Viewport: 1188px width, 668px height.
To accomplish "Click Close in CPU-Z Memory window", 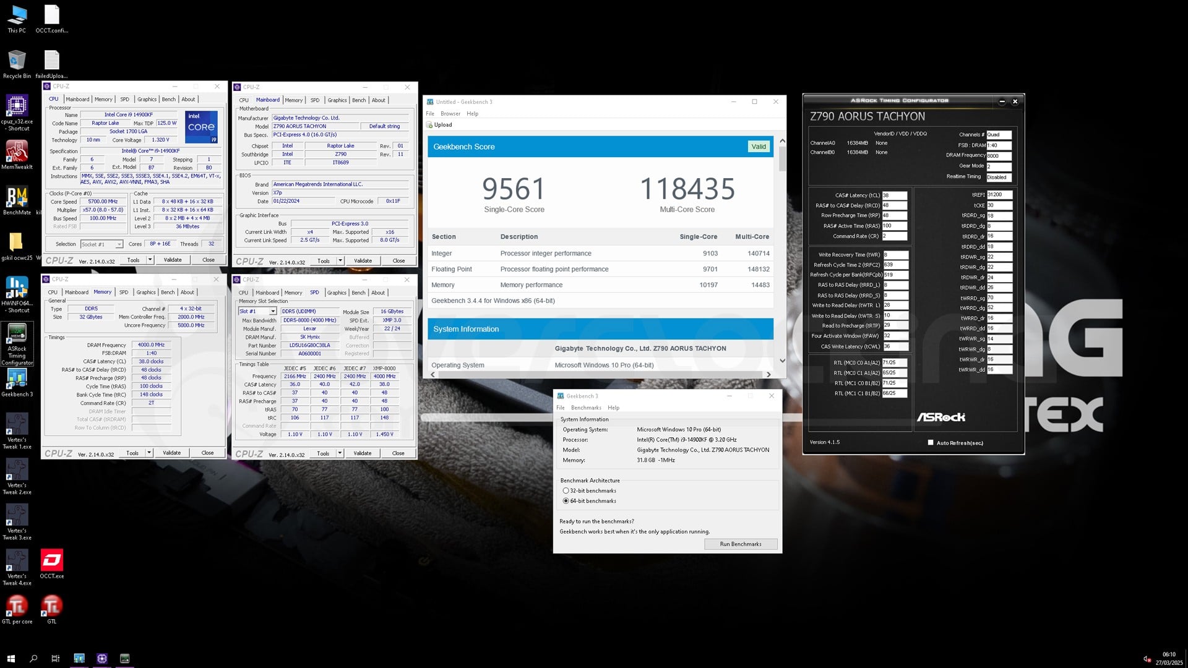I will click(x=208, y=453).
